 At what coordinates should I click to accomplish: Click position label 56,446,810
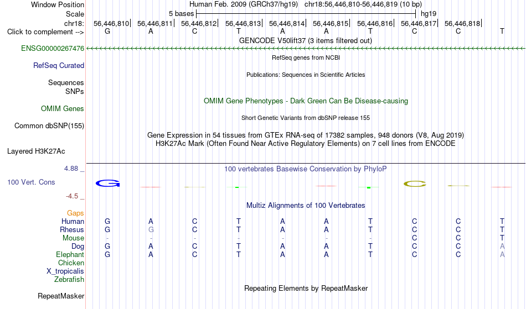point(111,23)
